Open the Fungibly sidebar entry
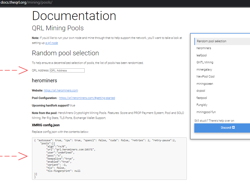This screenshot has height=184, width=250. click(x=202, y=105)
